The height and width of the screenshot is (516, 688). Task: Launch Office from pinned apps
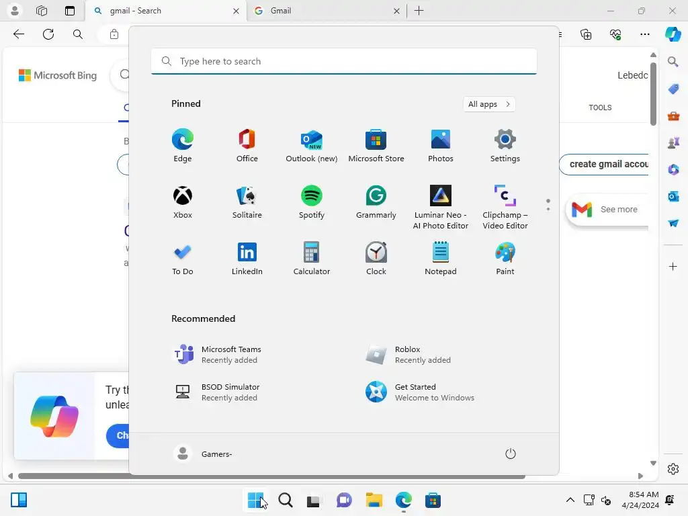(x=247, y=146)
